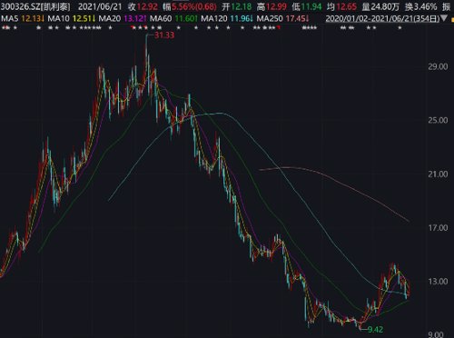This screenshot has height=338, width=454.
Task: Open the date range dropdown arrow
Action: point(444,18)
